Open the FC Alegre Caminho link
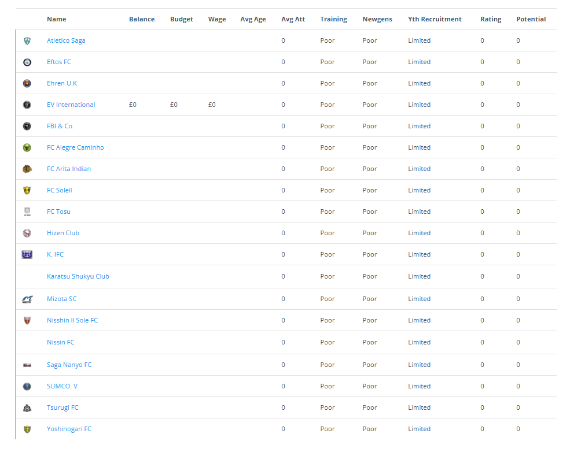The image size is (570, 456). point(75,148)
